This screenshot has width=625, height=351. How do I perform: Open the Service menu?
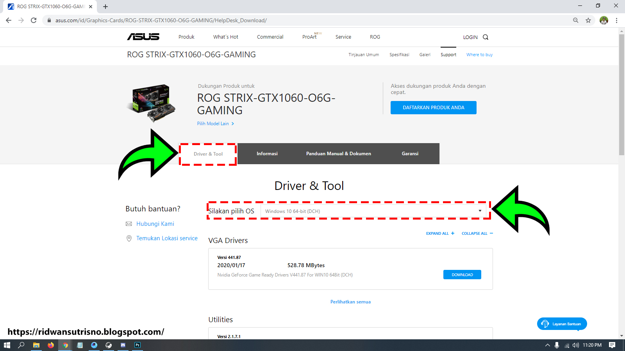pos(343,37)
